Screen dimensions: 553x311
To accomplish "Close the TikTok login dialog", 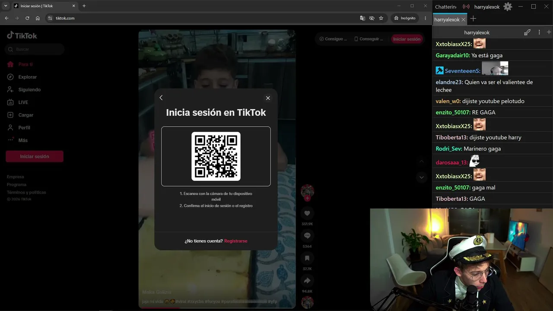I will coord(268,98).
